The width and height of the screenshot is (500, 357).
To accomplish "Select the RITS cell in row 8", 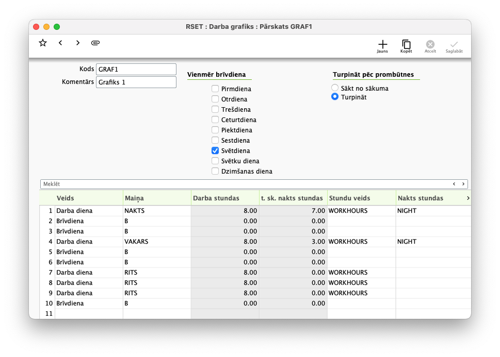I will click(157, 282).
